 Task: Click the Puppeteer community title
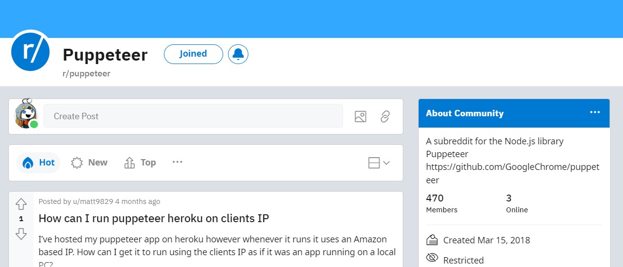point(105,55)
